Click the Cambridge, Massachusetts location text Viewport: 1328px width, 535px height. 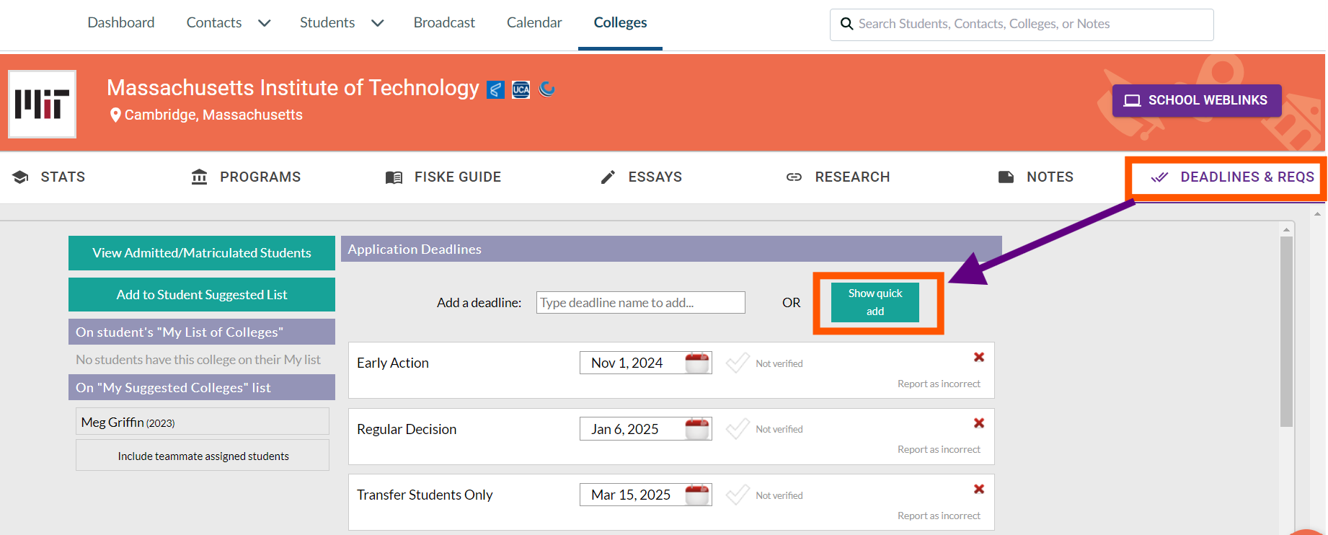coord(213,115)
